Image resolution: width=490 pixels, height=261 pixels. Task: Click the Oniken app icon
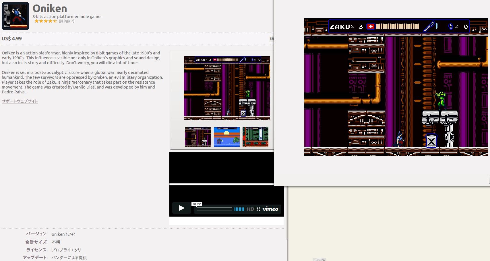point(16,16)
